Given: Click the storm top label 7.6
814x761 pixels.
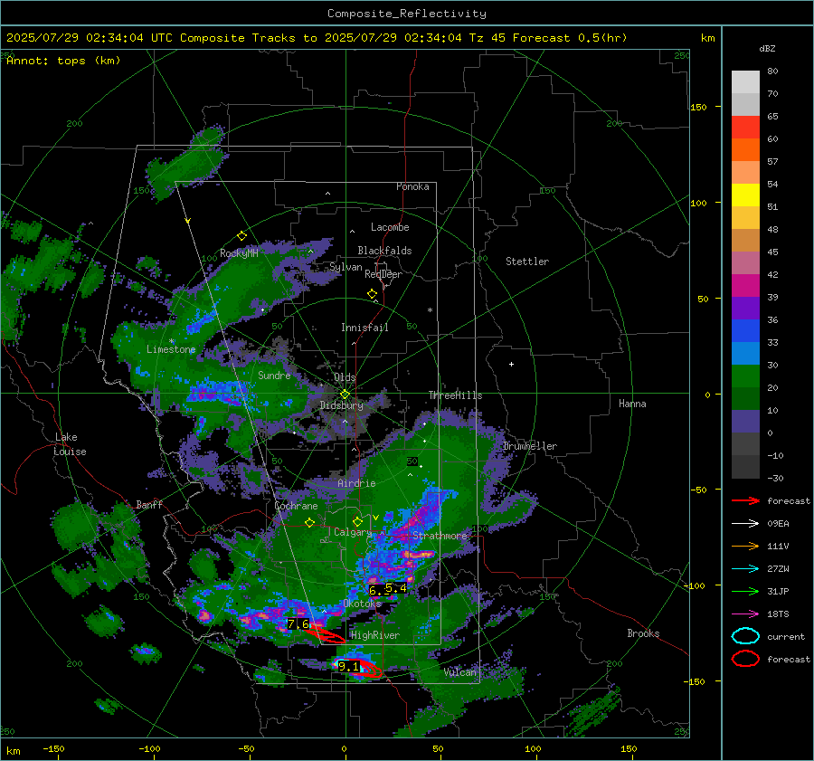Looking at the screenshot, I should [298, 623].
